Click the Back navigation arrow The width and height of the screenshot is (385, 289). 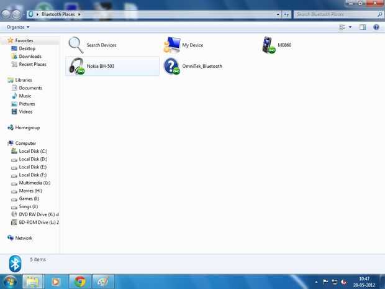[6, 14]
